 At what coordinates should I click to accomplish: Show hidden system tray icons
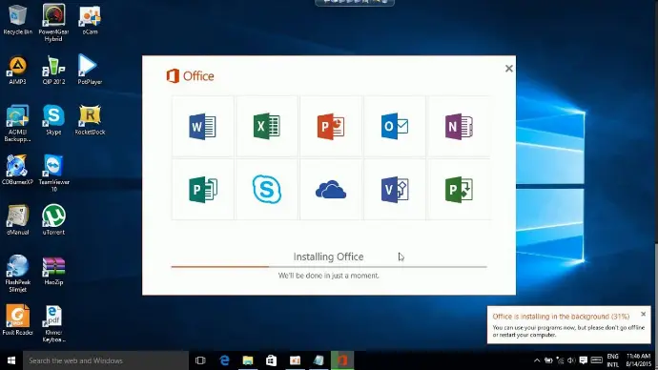[537, 360]
